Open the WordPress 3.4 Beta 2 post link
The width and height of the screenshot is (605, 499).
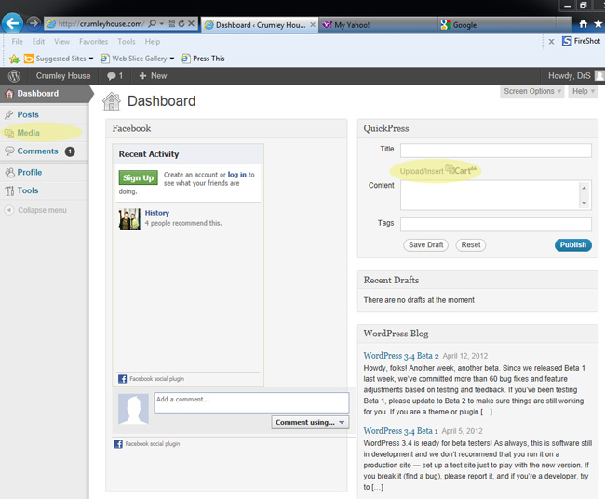point(401,356)
